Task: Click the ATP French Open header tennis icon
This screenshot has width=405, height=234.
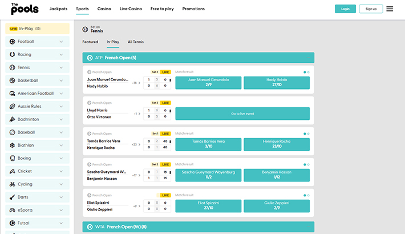Action: point(90,58)
